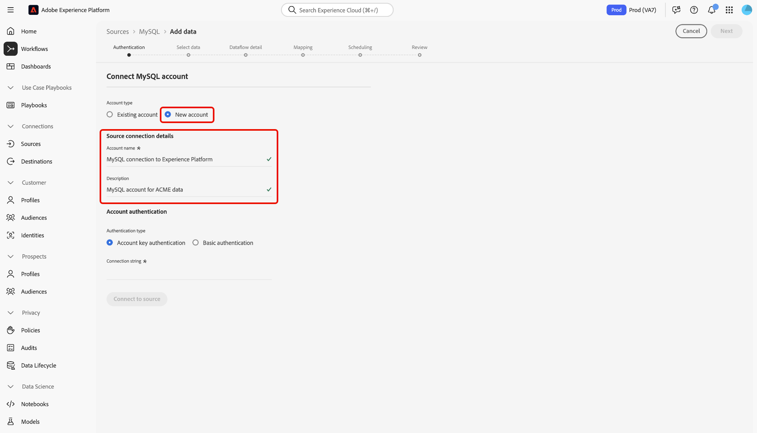This screenshot has width=757, height=433.
Task: Go to the Scheduling step
Action: [360, 51]
